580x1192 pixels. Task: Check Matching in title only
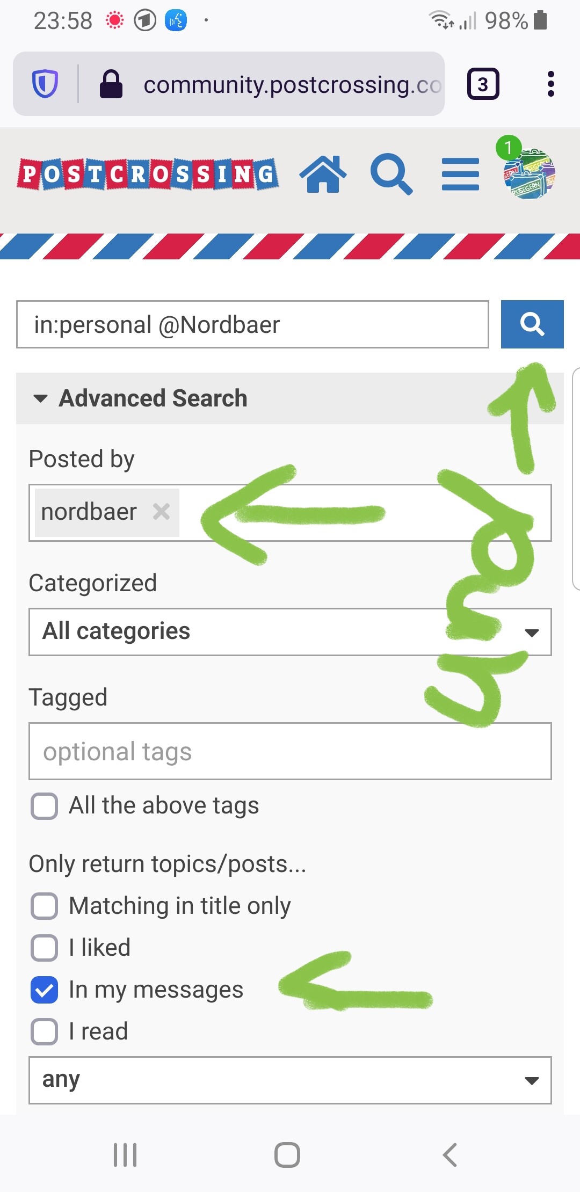(x=45, y=906)
